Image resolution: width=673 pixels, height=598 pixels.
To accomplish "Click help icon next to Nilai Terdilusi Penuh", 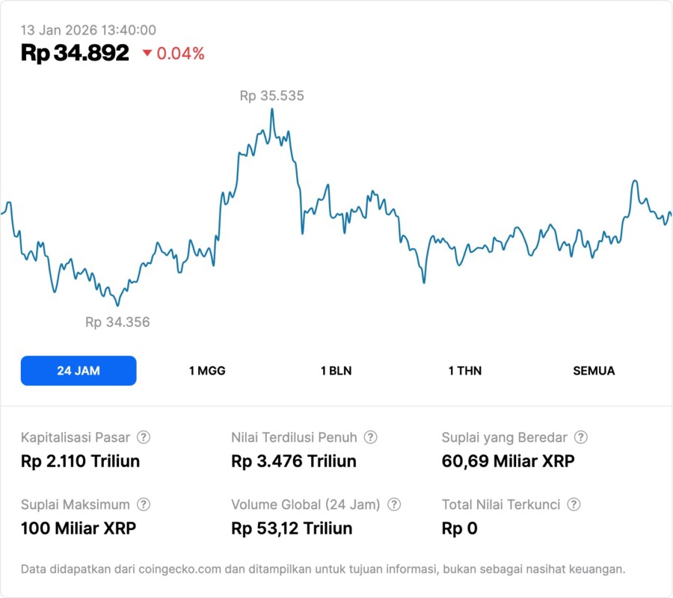I will pyautogui.click(x=370, y=437).
